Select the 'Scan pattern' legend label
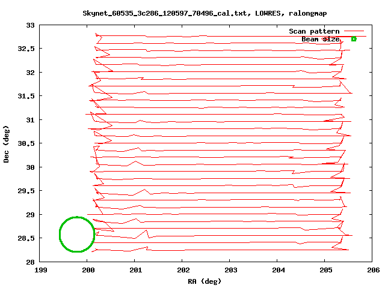The height and width of the screenshot is (288, 385). 314,31
